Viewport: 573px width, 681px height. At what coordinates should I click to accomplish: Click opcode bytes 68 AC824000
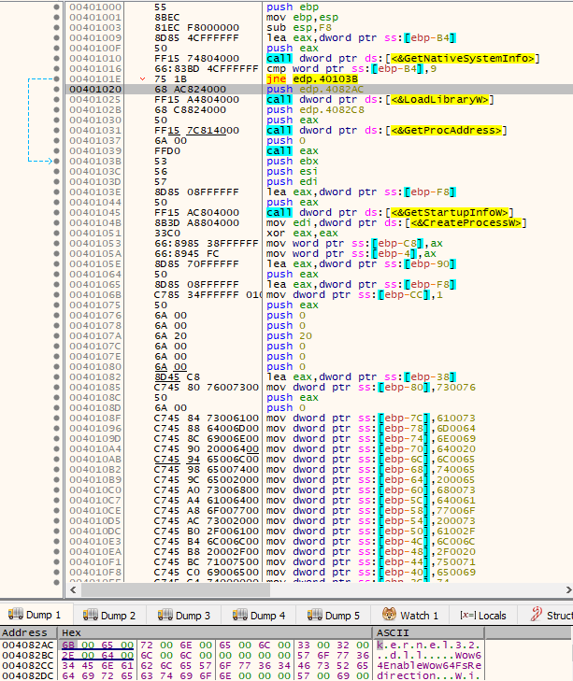point(191,89)
